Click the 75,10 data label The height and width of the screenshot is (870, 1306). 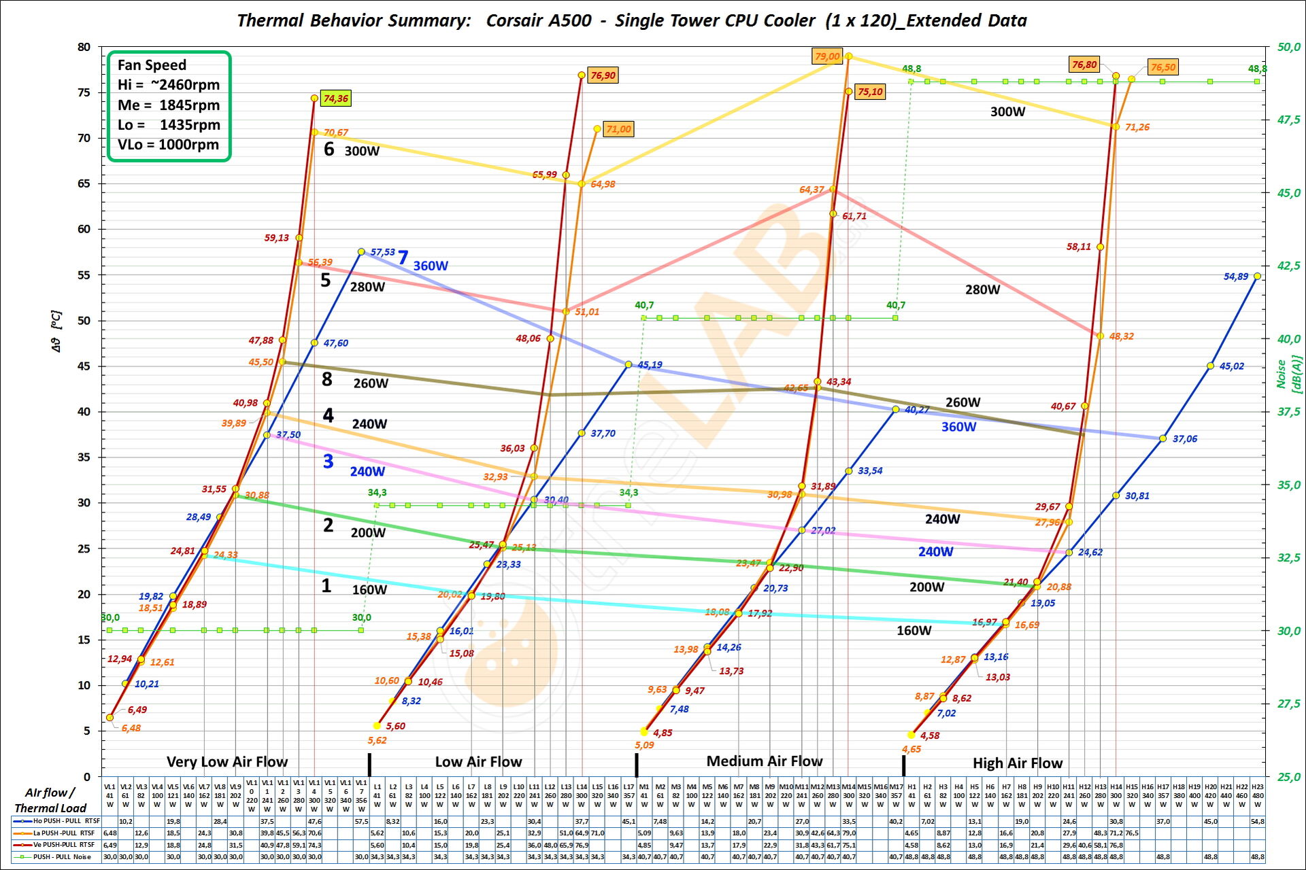870,92
